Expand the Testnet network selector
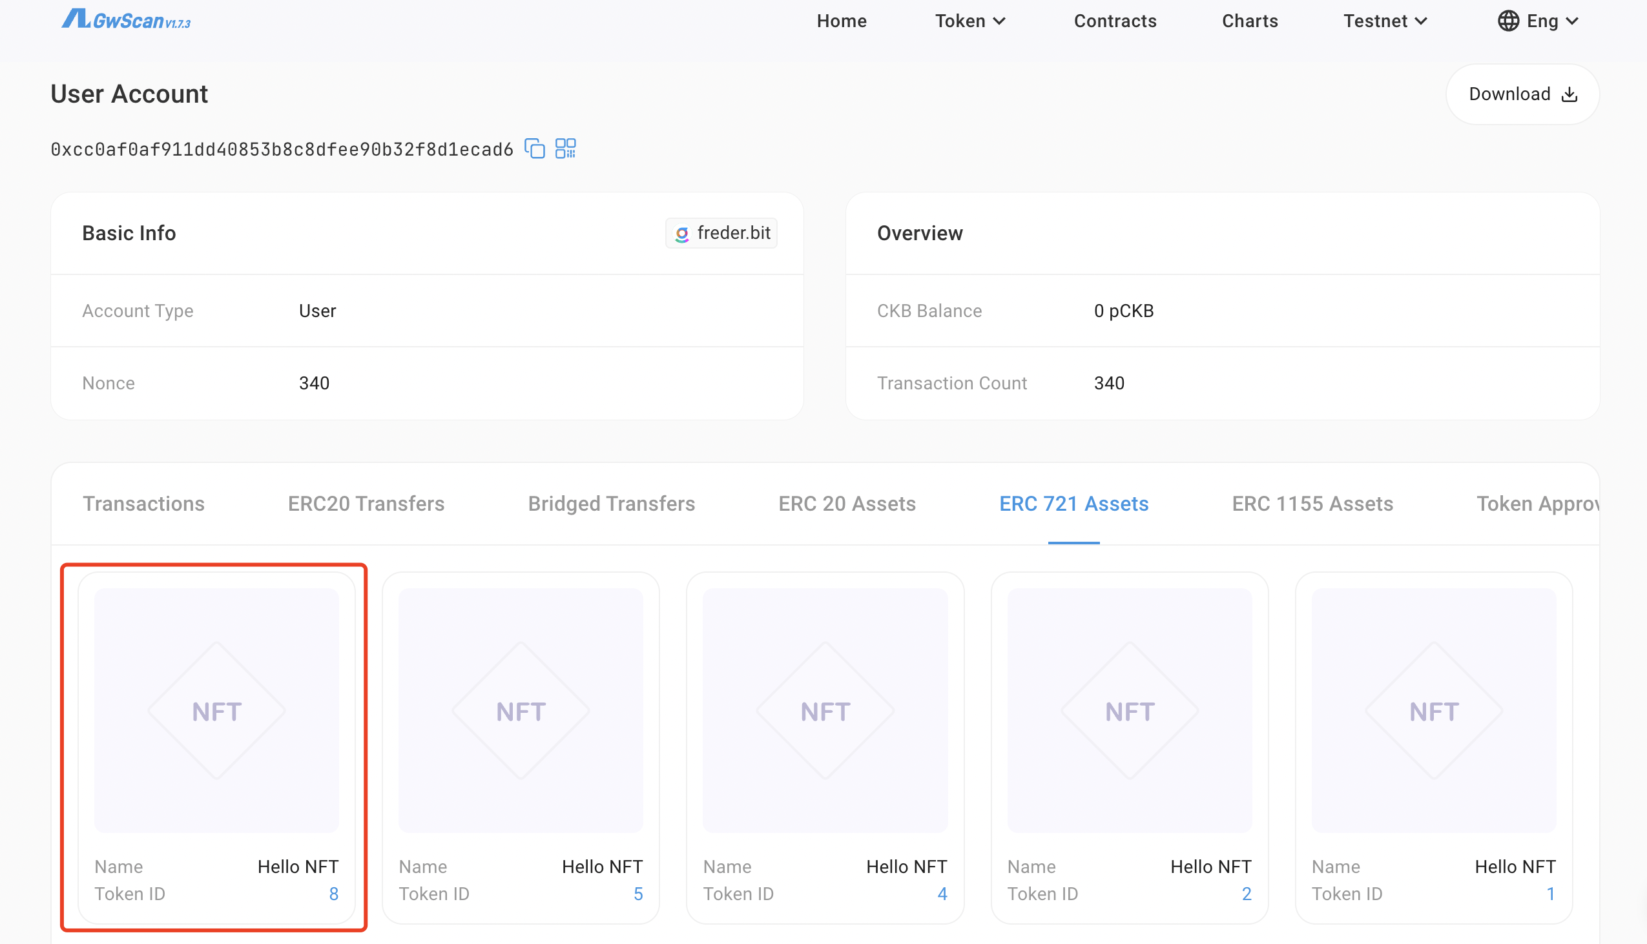This screenshot has height=944, width=1647. click(1384, 20)
